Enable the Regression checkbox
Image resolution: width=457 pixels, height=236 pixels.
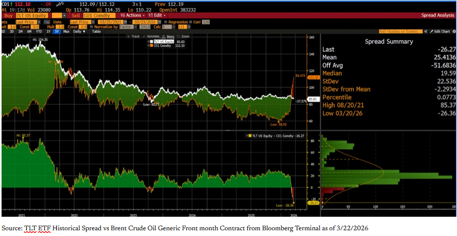[166, 22]
